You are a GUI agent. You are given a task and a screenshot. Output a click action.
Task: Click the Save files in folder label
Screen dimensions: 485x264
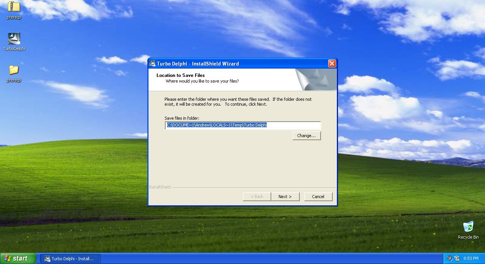(x=182, y=118)
